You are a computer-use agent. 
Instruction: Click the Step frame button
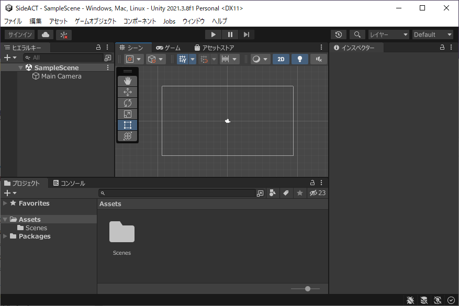[x=247, y=35]
